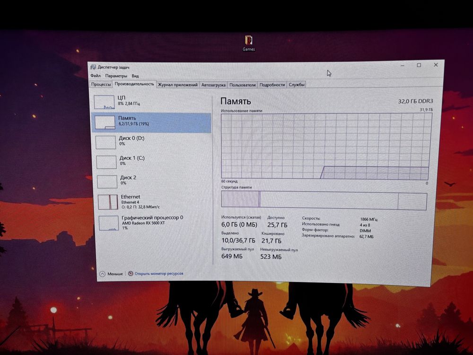Select Диск 2 in sidebar
The image size is (473, 355).
pyautogui.click(x=154, y=181)
